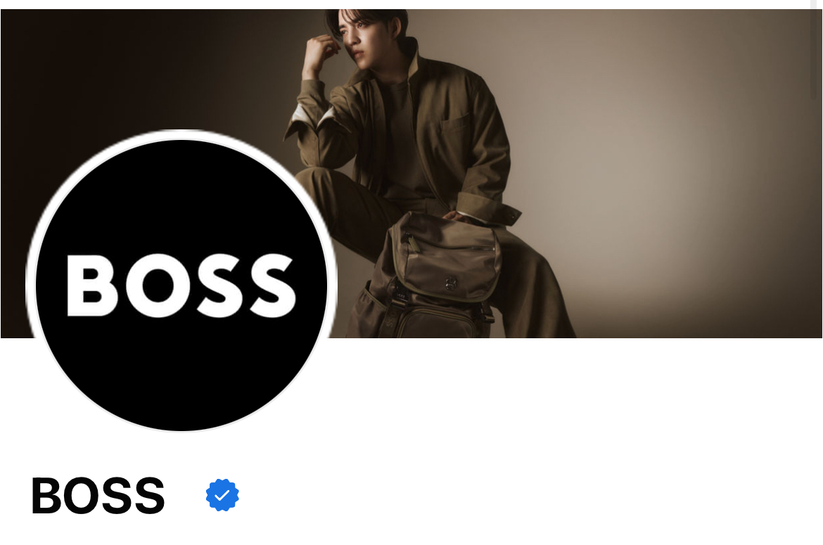Click the blue verified checkmark badge

pyautogui.click(x=222, y=494)
